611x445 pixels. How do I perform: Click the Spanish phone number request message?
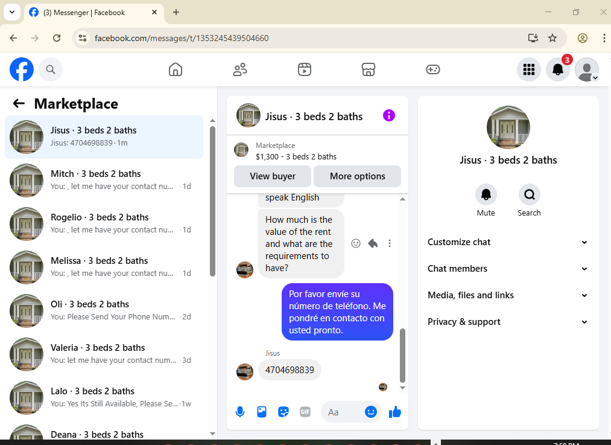337,312
